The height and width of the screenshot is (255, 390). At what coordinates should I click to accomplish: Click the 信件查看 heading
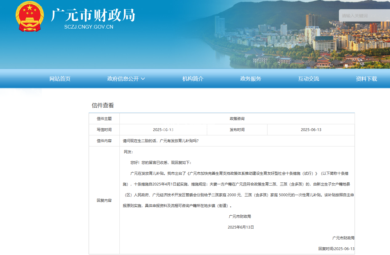[103, 106]
